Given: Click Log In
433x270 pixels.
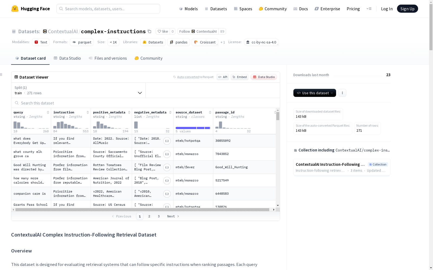Looking at the screenshot, I should (387, 9).
